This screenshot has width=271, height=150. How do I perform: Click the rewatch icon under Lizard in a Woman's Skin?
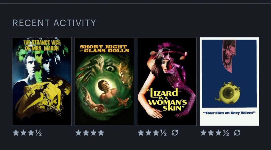175,133
